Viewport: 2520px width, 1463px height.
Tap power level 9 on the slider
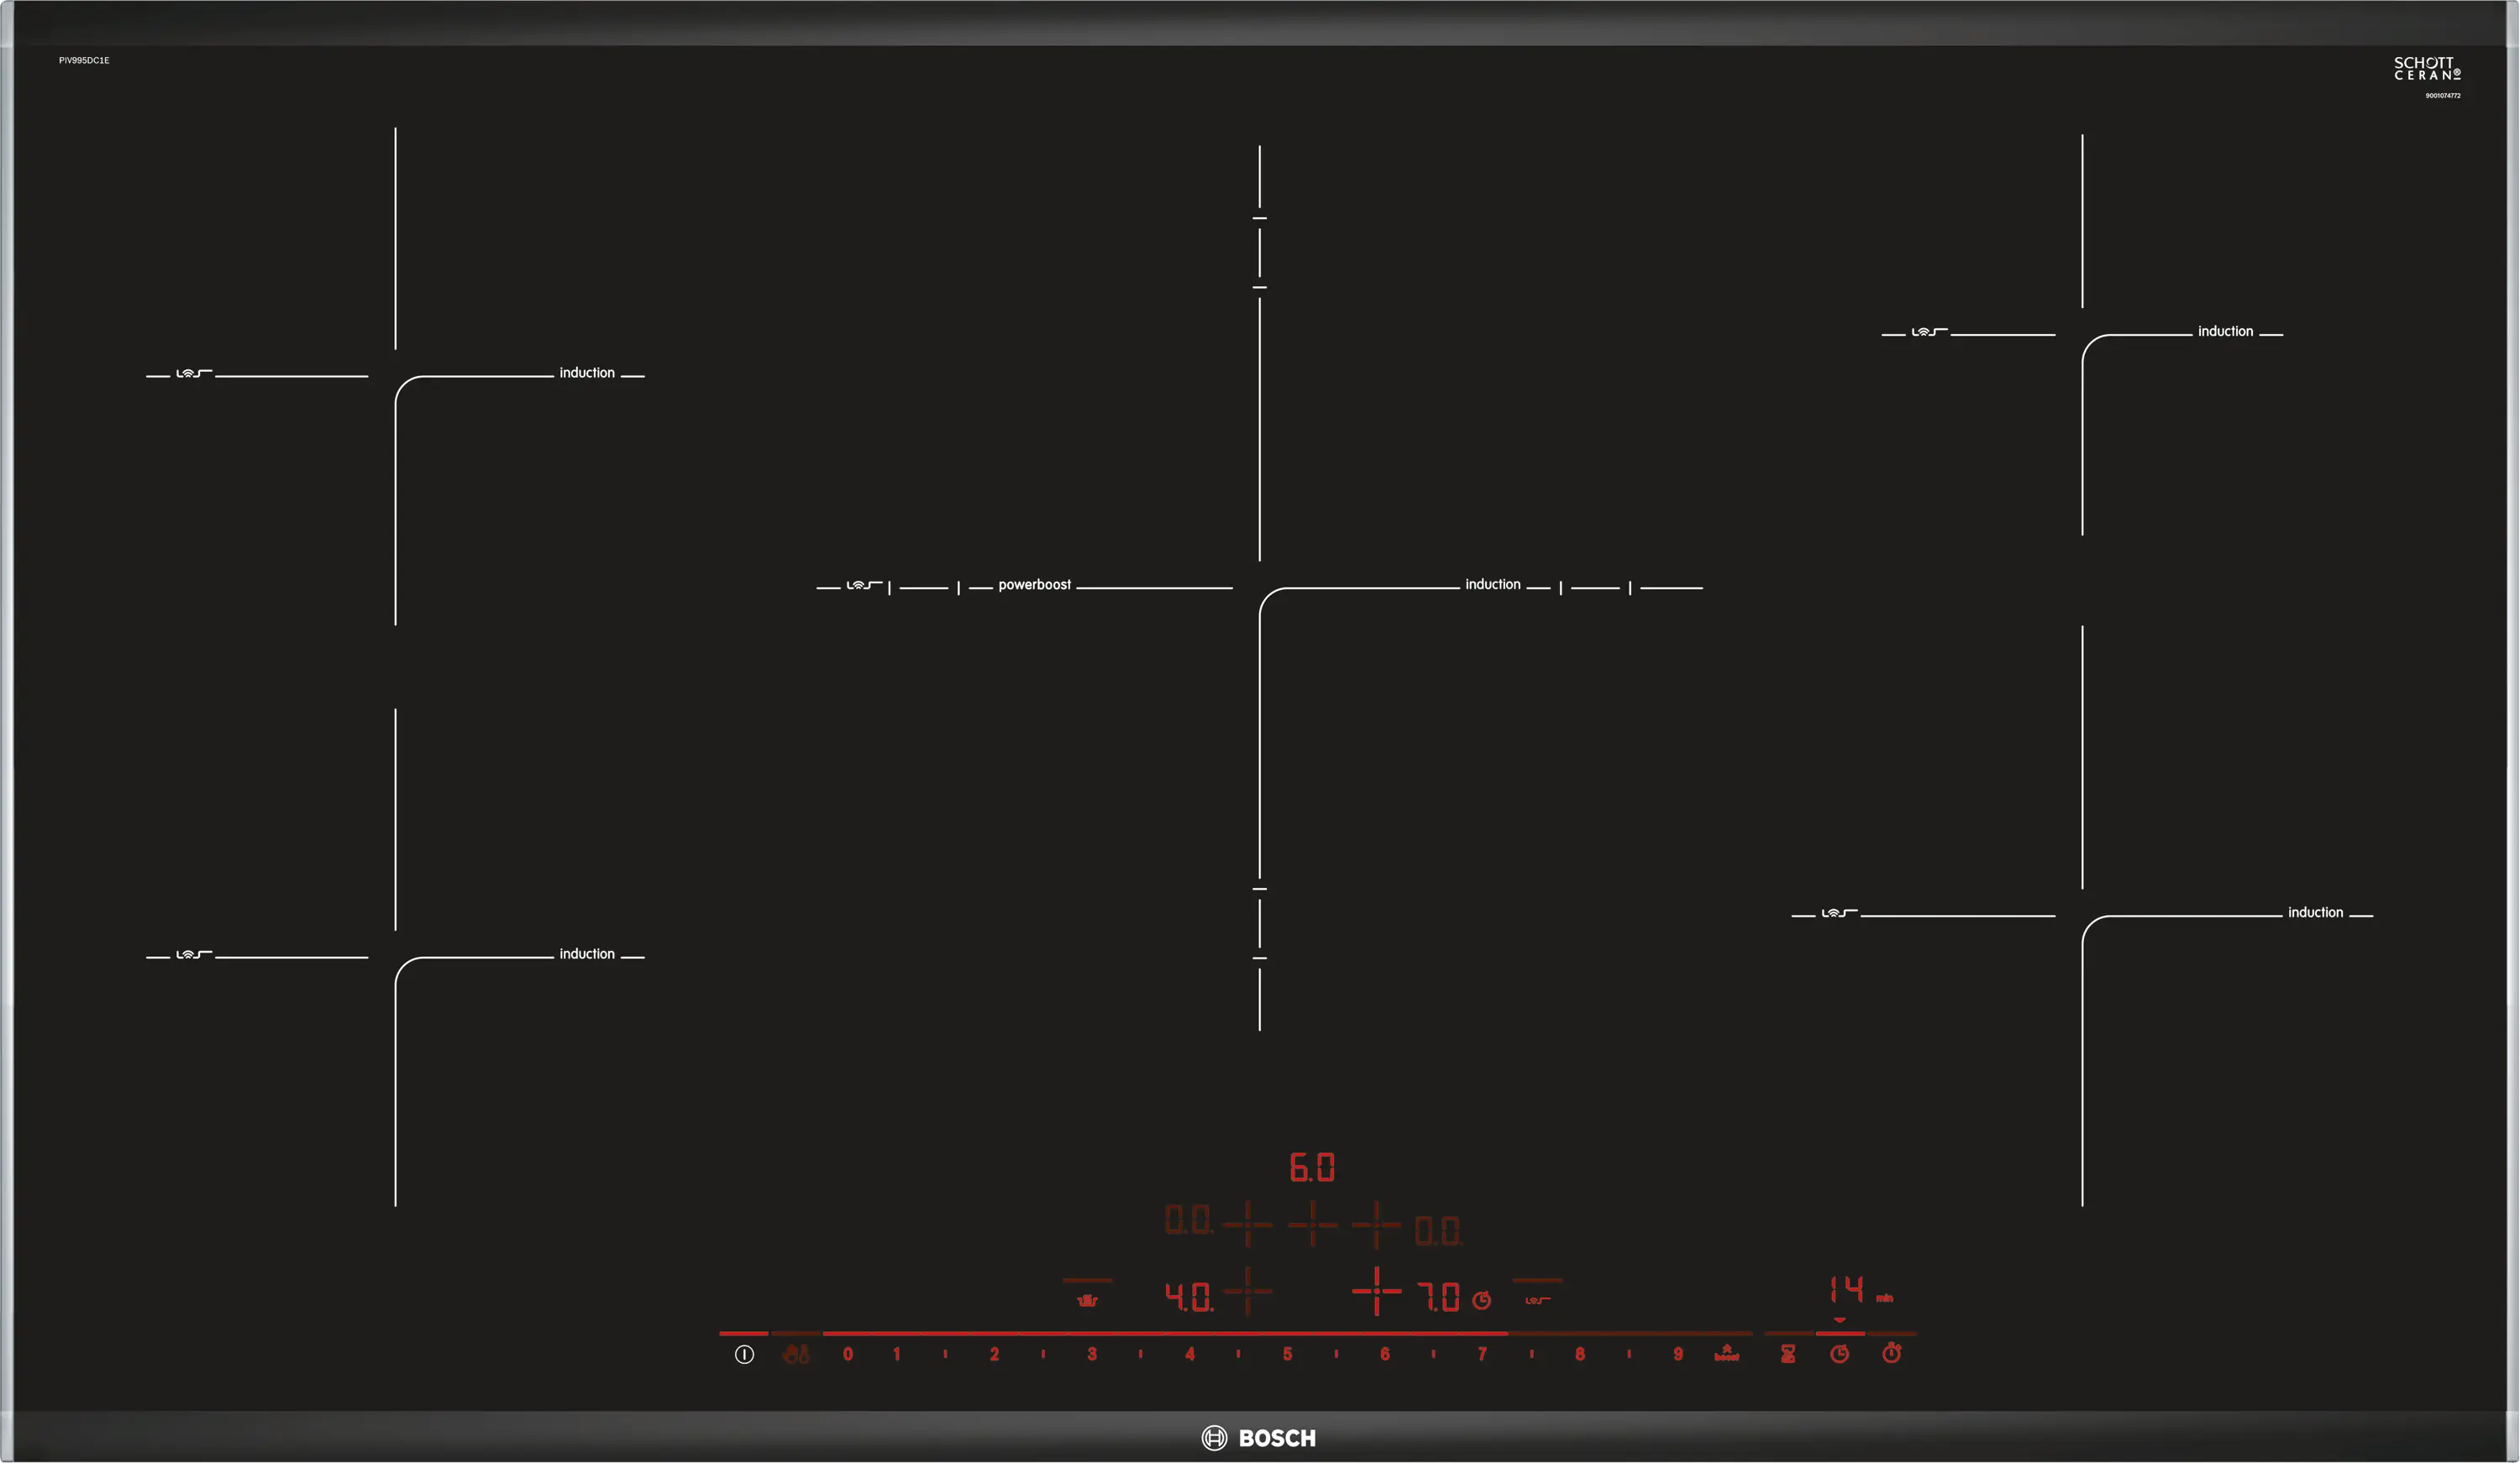click(x=1677, y=1354)
